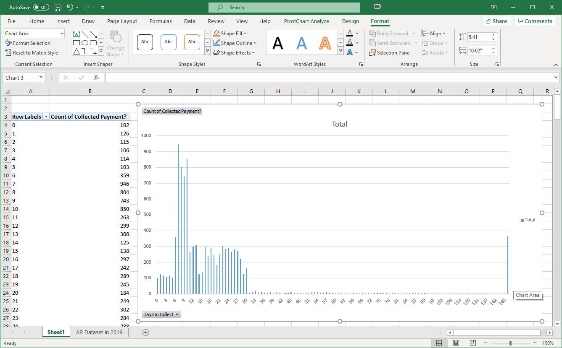Open Row Labels filter dropdown
The width and height of the screenshot is (562, 348).
point(46,117)
